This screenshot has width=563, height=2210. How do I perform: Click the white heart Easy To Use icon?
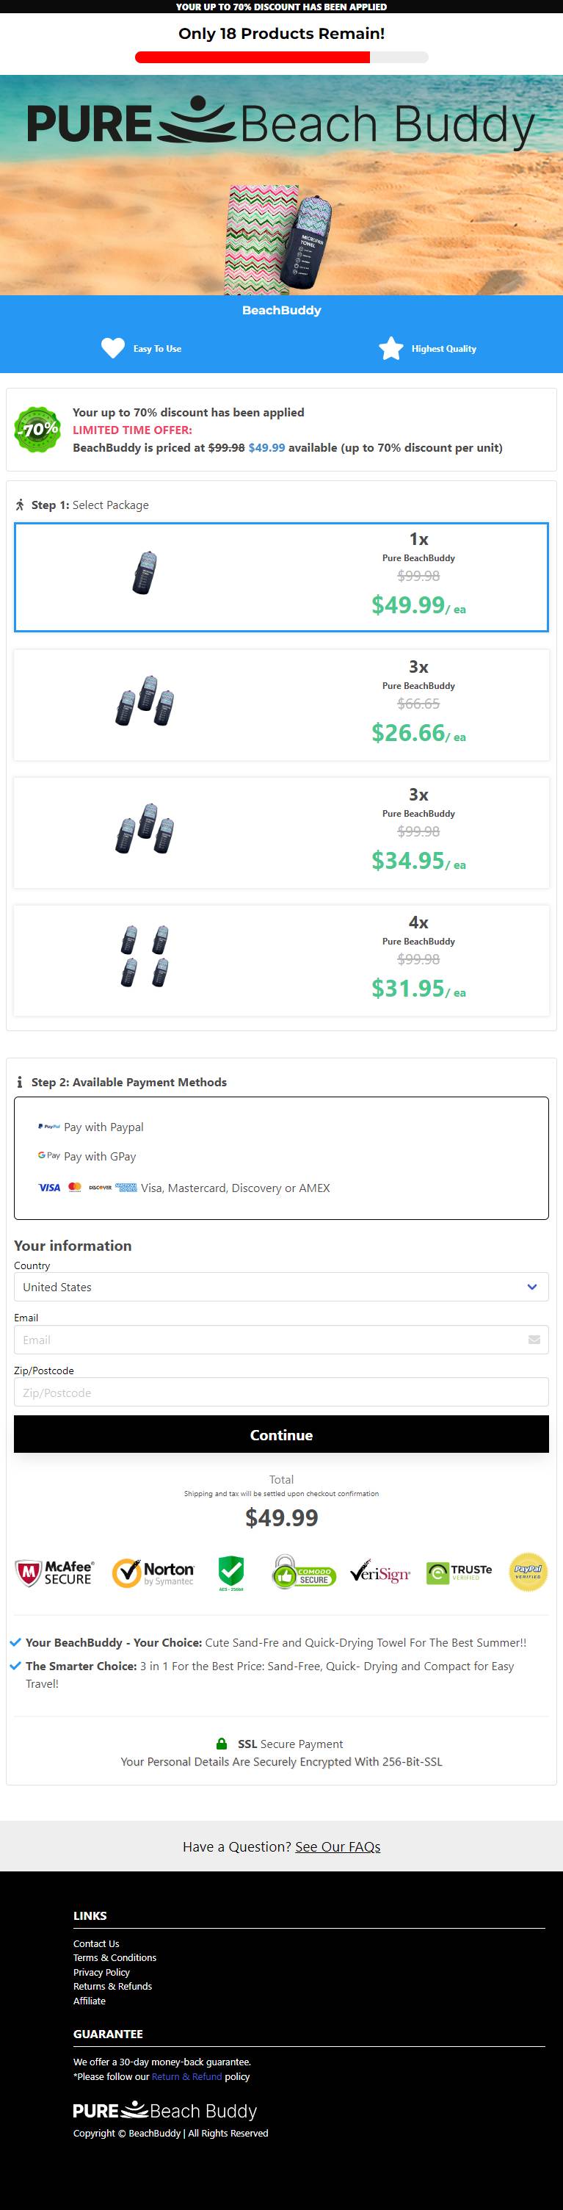[113, 348]
